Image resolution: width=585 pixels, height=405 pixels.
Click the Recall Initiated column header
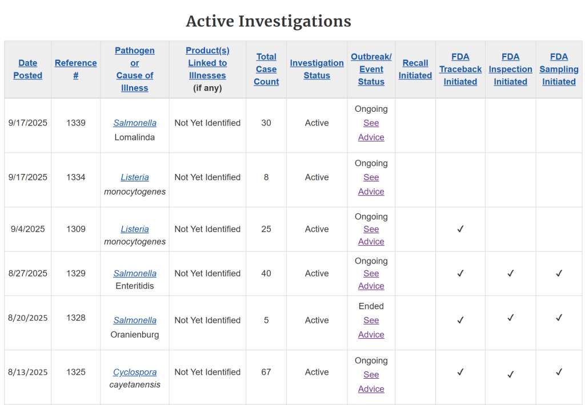pos(415,69)
